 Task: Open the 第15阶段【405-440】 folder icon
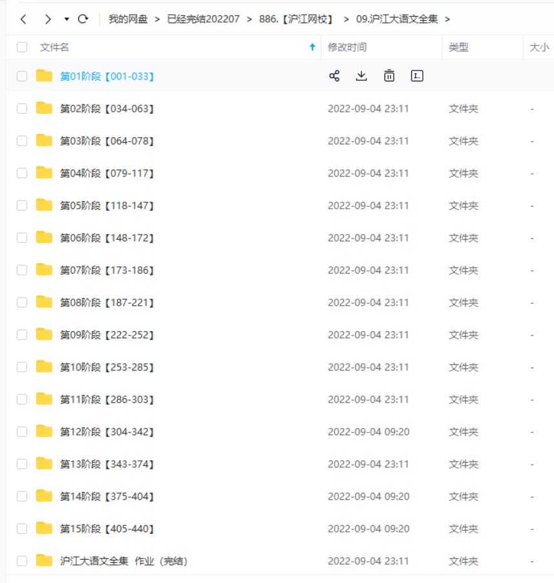pos(44,529)
